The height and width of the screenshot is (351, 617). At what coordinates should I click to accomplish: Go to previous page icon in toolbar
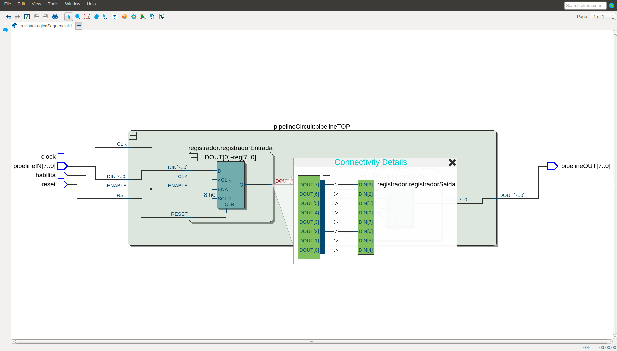(x=37, y=17)
